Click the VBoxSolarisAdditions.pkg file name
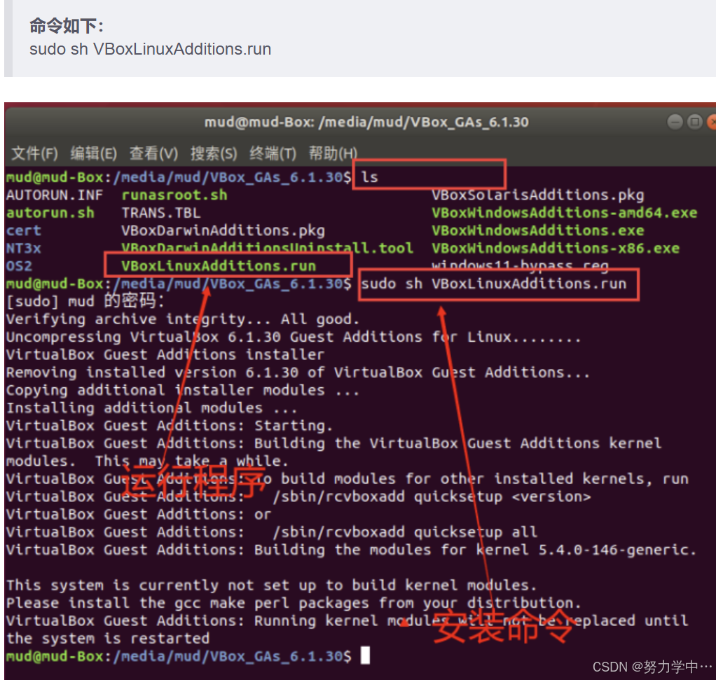The height and width of the screenshot is (680, 716). (x=538, y=195)
